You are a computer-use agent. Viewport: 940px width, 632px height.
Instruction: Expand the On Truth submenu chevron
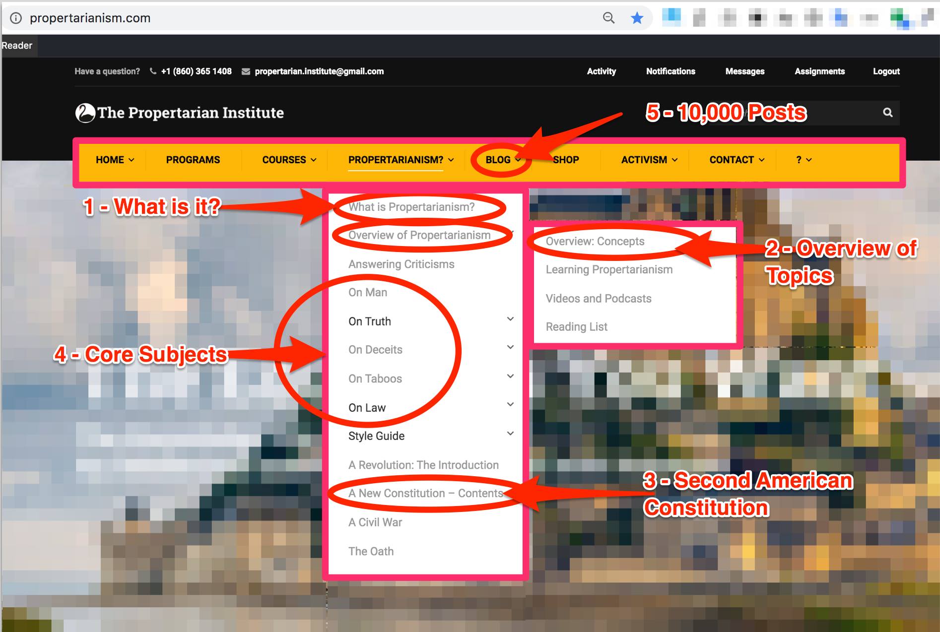coord(510,319)
